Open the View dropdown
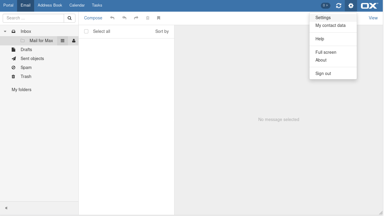 (373, 18)
